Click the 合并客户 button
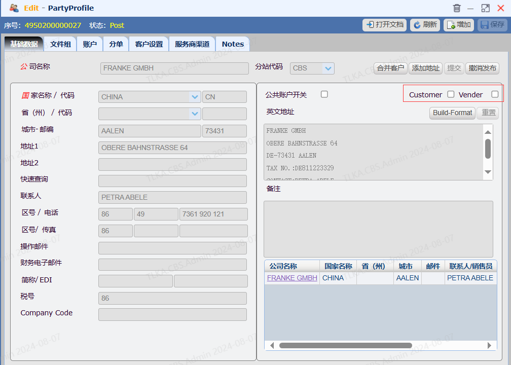The height and width of the screenshot is (365, 511). [390, 68]
